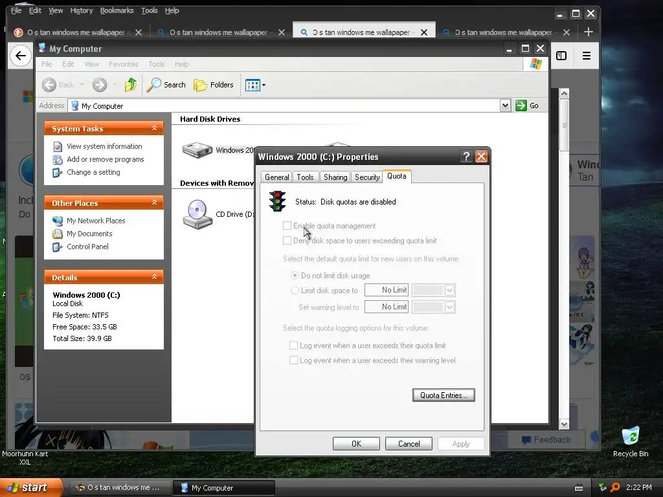
Task: Toggle the Folders pane button
Action: pos(214,85)
